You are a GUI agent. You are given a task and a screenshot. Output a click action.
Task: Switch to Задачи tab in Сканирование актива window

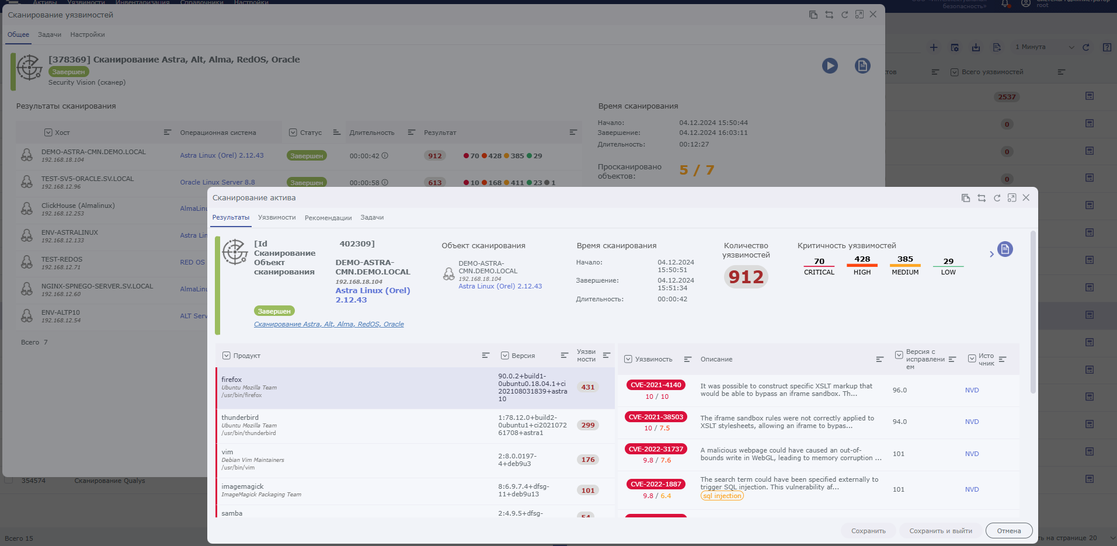[x=372, y=218]
